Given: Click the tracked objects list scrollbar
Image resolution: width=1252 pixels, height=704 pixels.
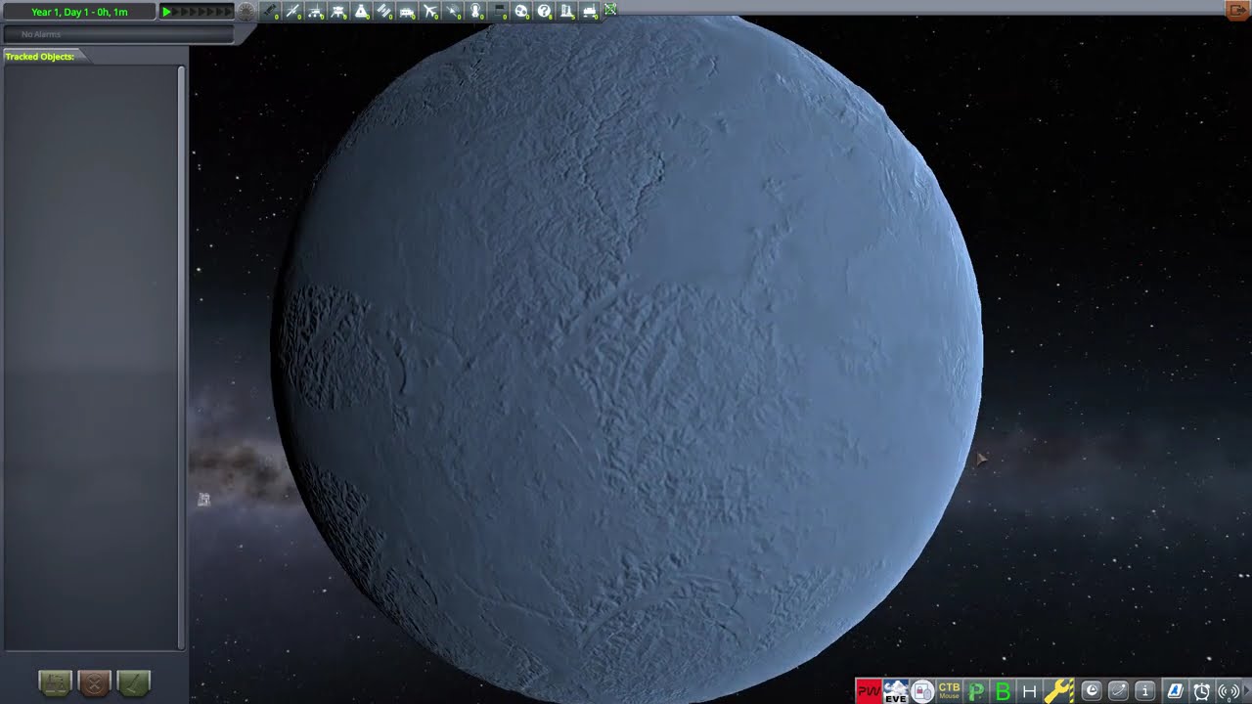Looking at the screenshot, I should [x=181, y=357].
